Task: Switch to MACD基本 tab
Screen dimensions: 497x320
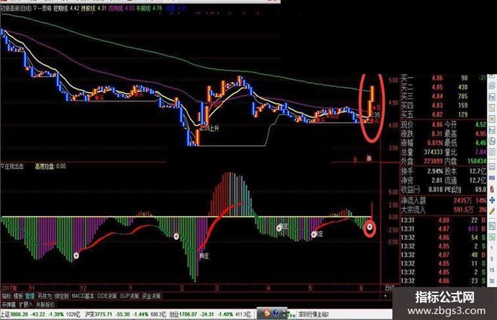Action: coord(83,296)
